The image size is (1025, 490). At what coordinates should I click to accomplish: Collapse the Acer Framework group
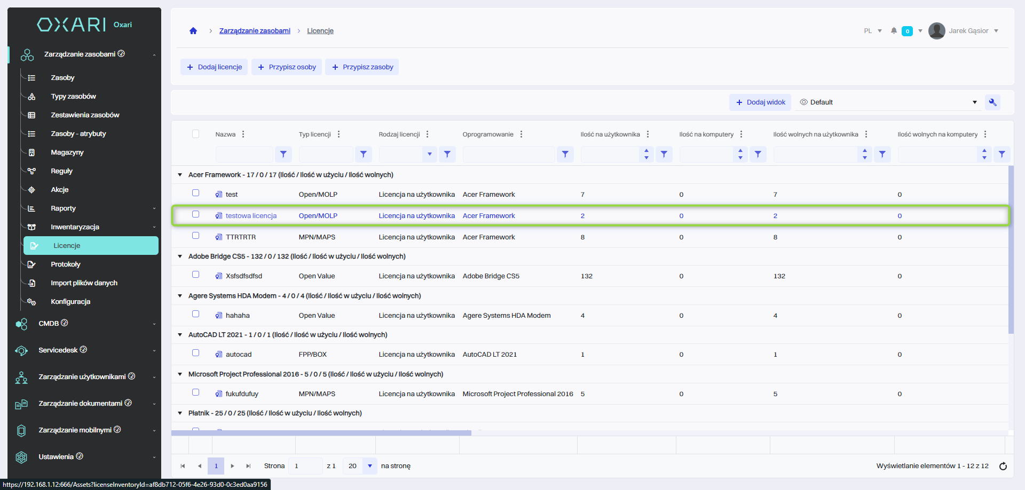point(180,175)
